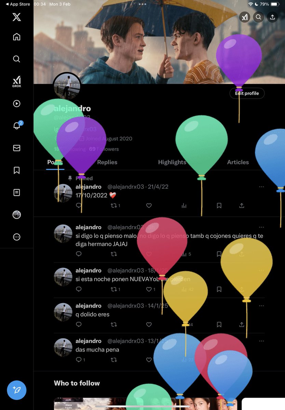Viewport: 285px width, 410px height.
Task: Share the profile using header share icon
Action: pos(272,17)
